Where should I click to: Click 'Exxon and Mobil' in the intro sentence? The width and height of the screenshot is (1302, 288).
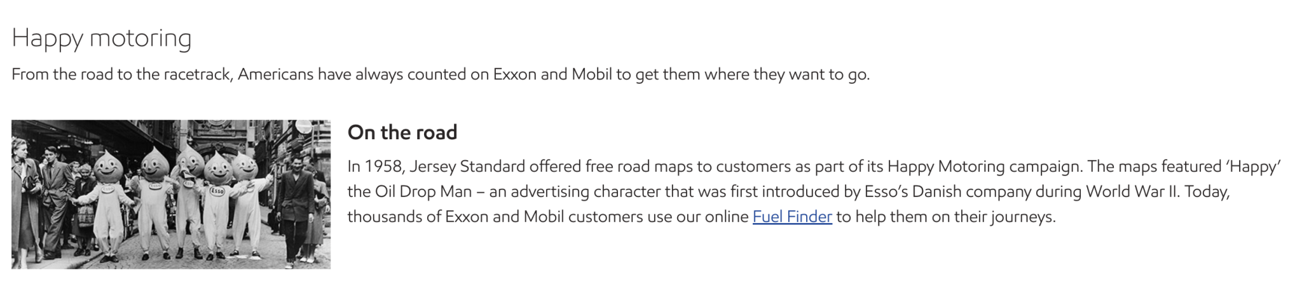[552, 74]
